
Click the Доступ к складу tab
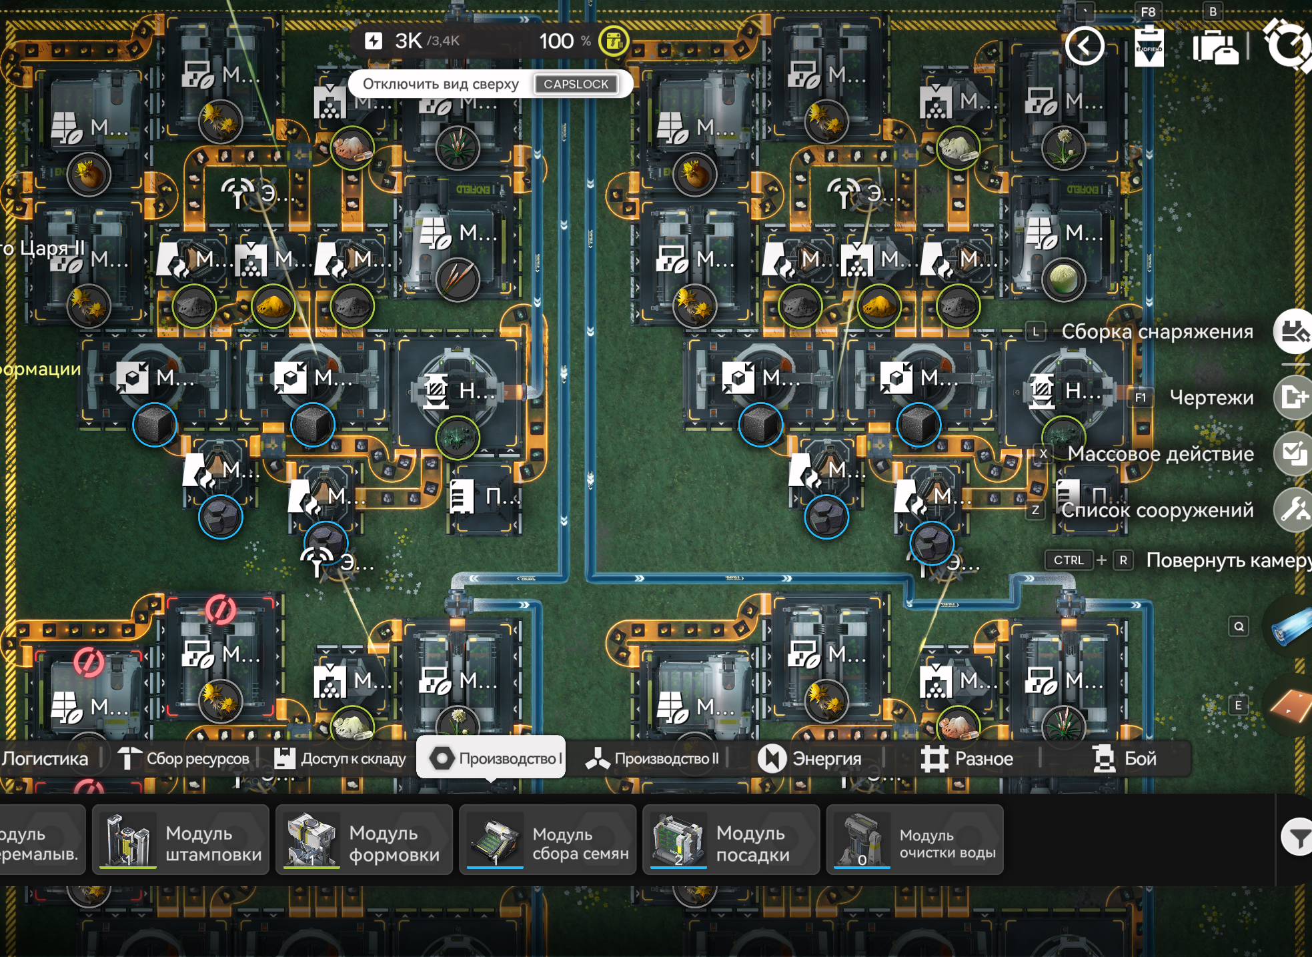340,759
